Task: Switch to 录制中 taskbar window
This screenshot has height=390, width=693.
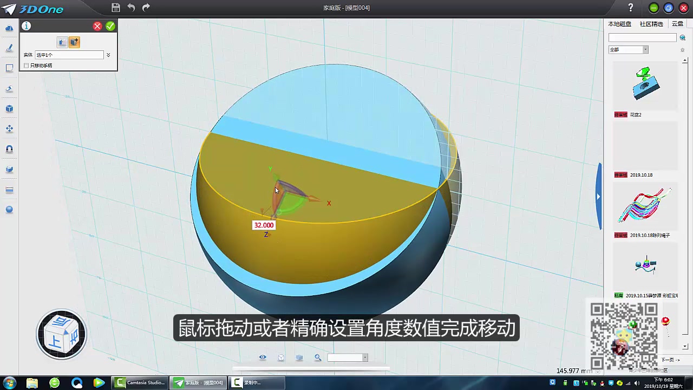Action: pos(257,383)
